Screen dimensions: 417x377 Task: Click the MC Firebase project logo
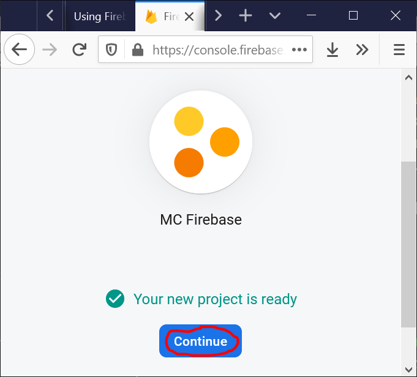201,142
